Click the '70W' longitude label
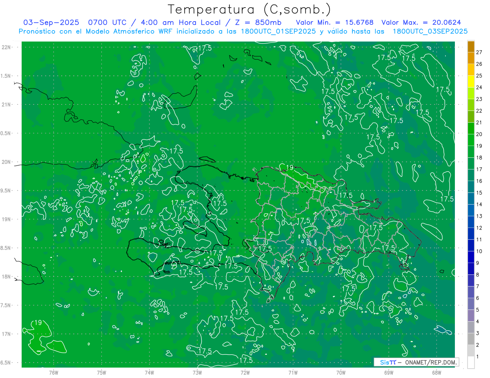The image size is (490, 378). tap(341, 373)
